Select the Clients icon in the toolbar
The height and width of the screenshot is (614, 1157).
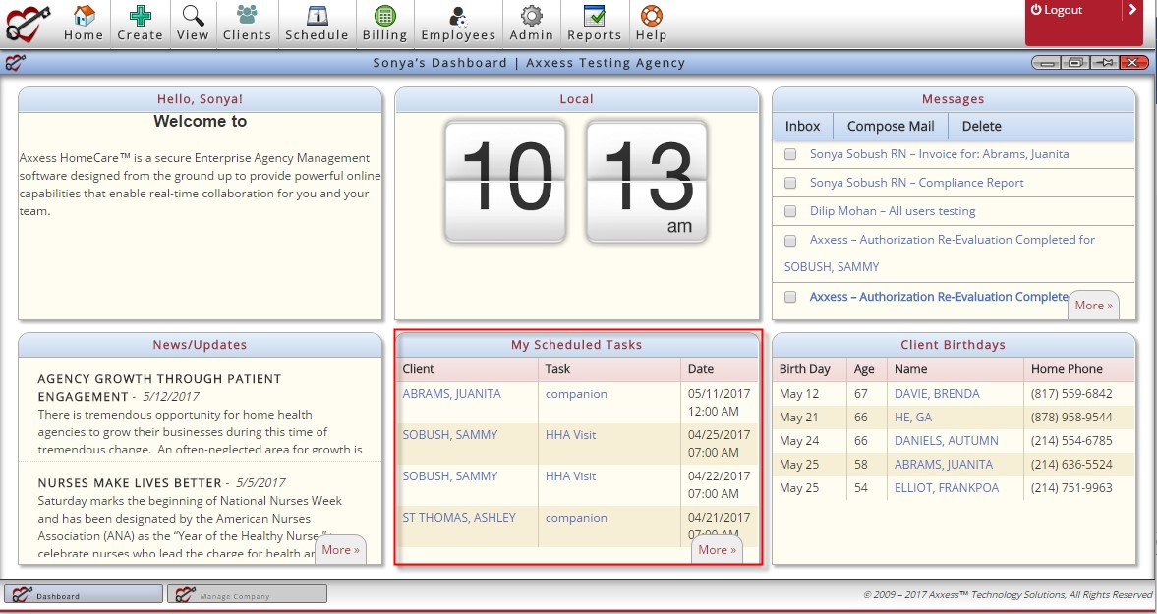247,20
